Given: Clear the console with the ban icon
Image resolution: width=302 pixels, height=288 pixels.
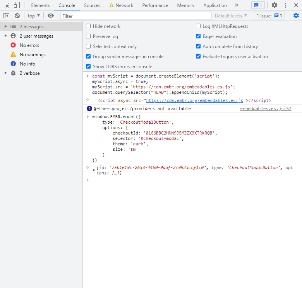Looking at the screenshot, I should point(17,16).
